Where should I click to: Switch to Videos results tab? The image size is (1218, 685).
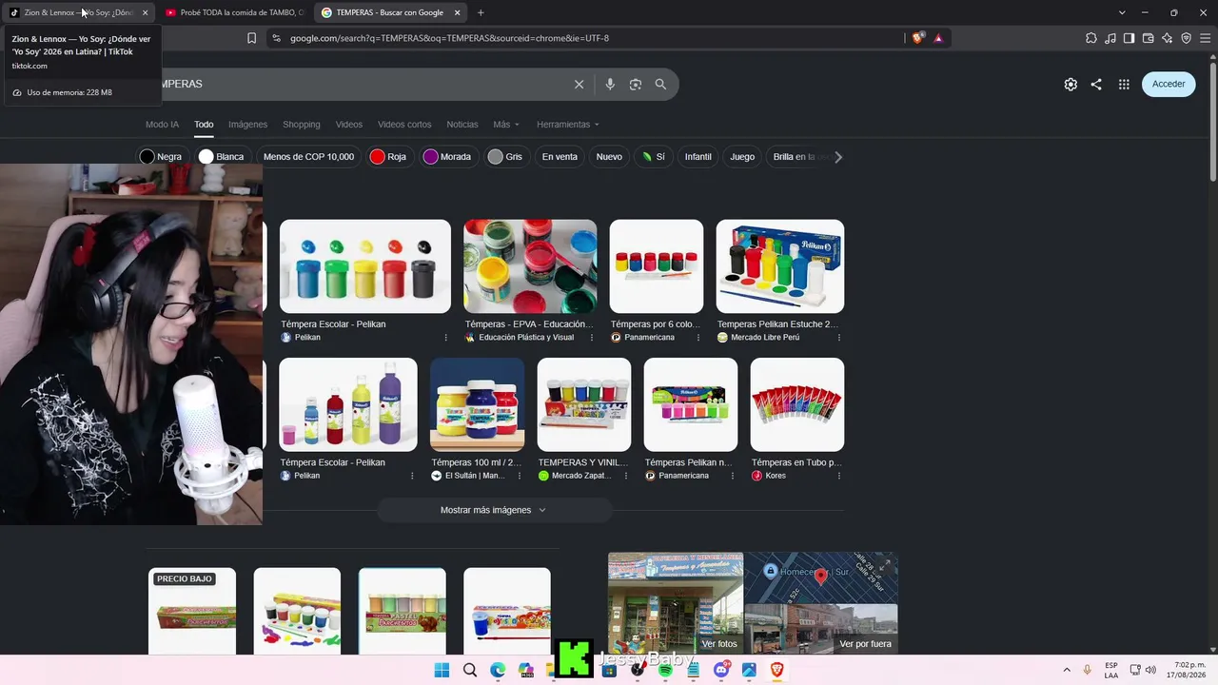click(349, 125)
